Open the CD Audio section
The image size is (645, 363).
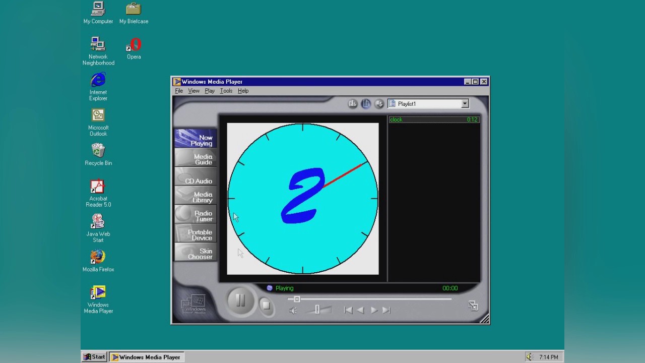coord(196,177)
